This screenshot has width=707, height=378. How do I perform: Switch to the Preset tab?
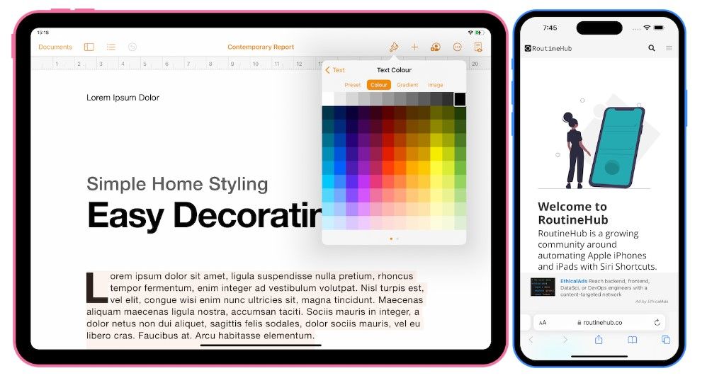[353, 85]
